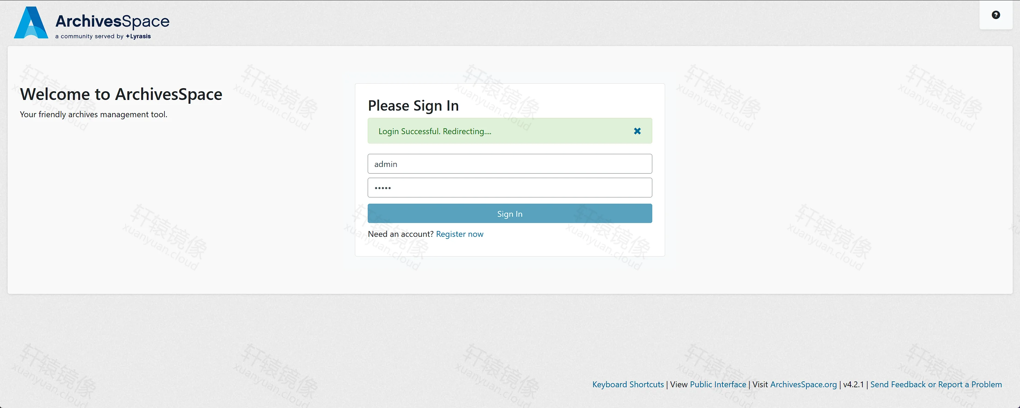The width and height of the screenshot is (1020, 408).
Task: Dismiss the Login Successful alert
Action: point(637,131)
